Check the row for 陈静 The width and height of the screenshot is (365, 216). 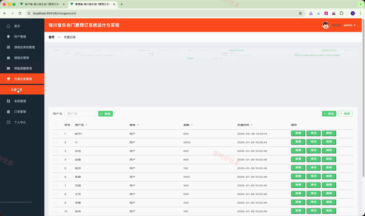[55, 177]
